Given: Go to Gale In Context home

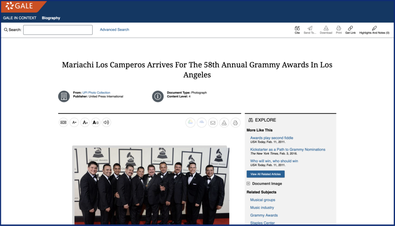Looking at the screenshot, I should click(20, 18).
